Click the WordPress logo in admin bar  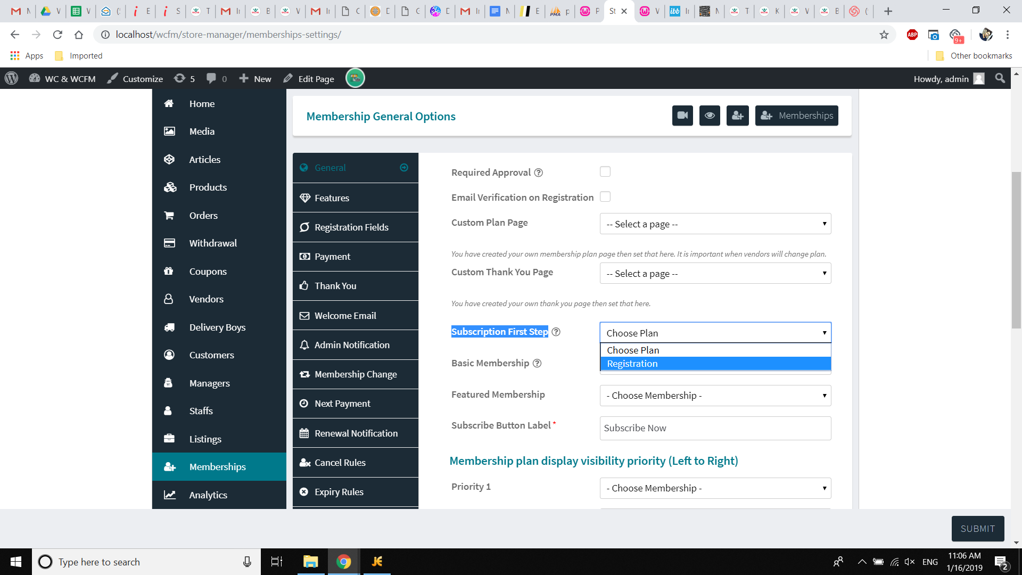click(x=11, y=78)
